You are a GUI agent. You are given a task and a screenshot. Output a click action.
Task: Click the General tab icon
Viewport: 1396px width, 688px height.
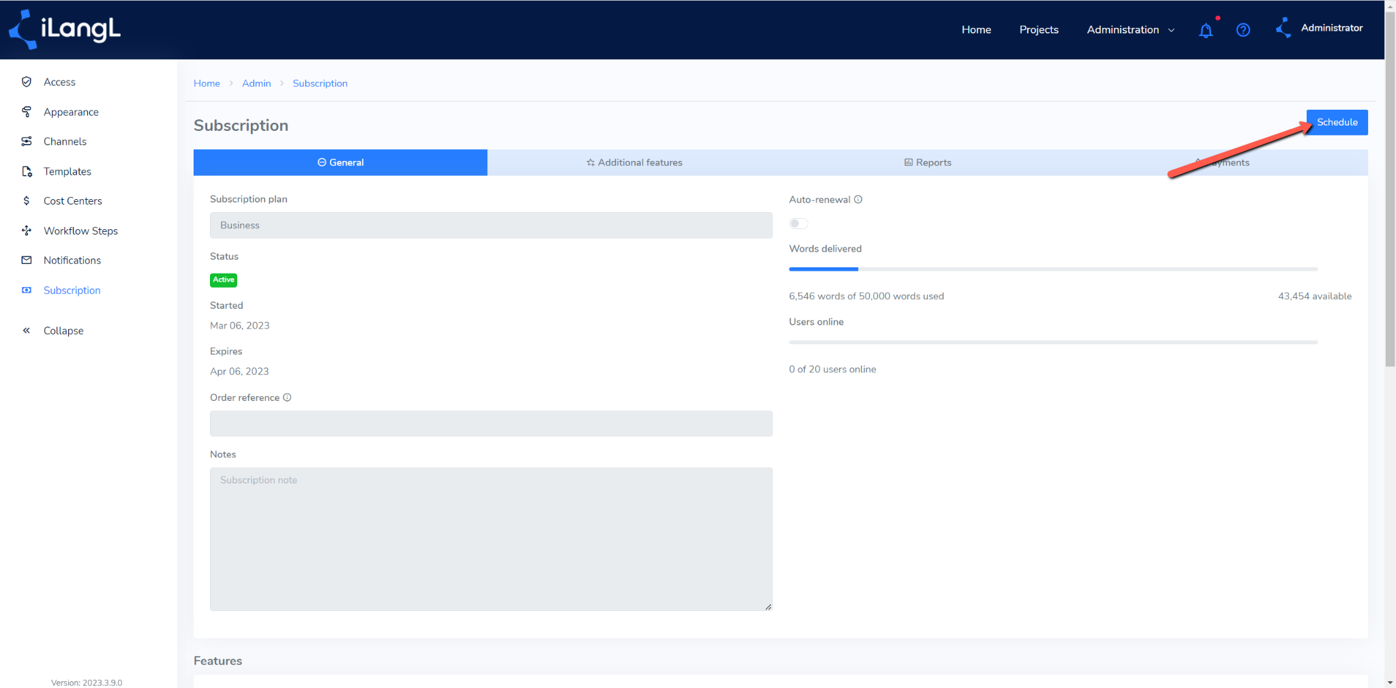[322, 162]
